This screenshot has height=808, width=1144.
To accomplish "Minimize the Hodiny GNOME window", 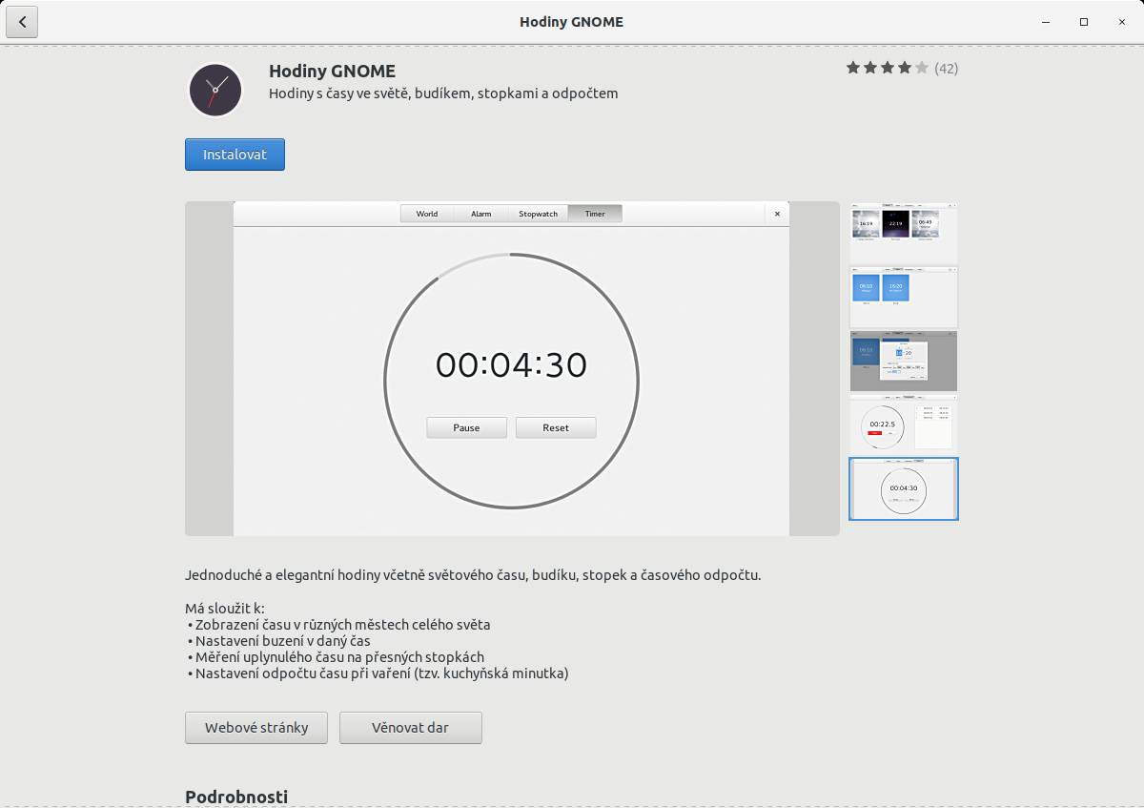I will pos(1046,22).
